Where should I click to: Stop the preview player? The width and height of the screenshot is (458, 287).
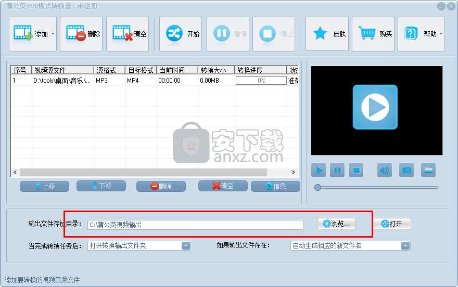coord(356,170)
